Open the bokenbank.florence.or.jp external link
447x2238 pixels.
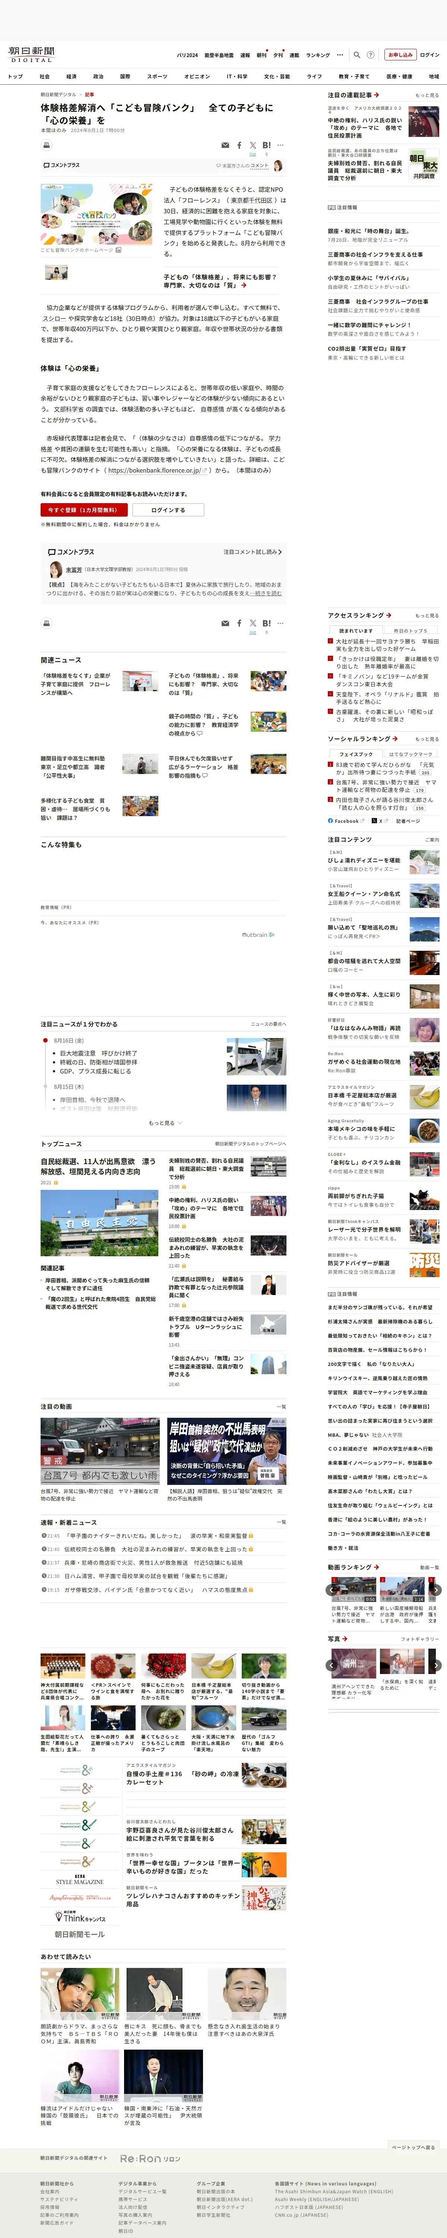click(158, 470)
